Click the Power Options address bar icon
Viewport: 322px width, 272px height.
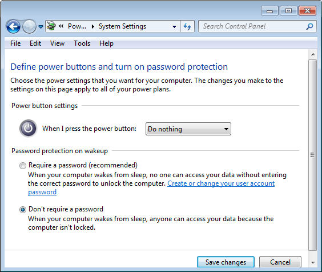pos(51,26)
